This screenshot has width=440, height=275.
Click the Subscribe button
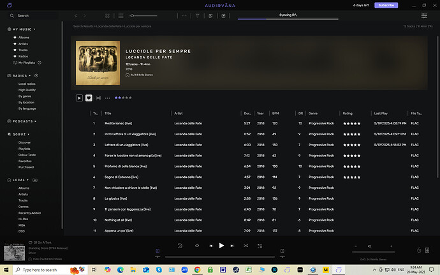click(x=386, y=5)
